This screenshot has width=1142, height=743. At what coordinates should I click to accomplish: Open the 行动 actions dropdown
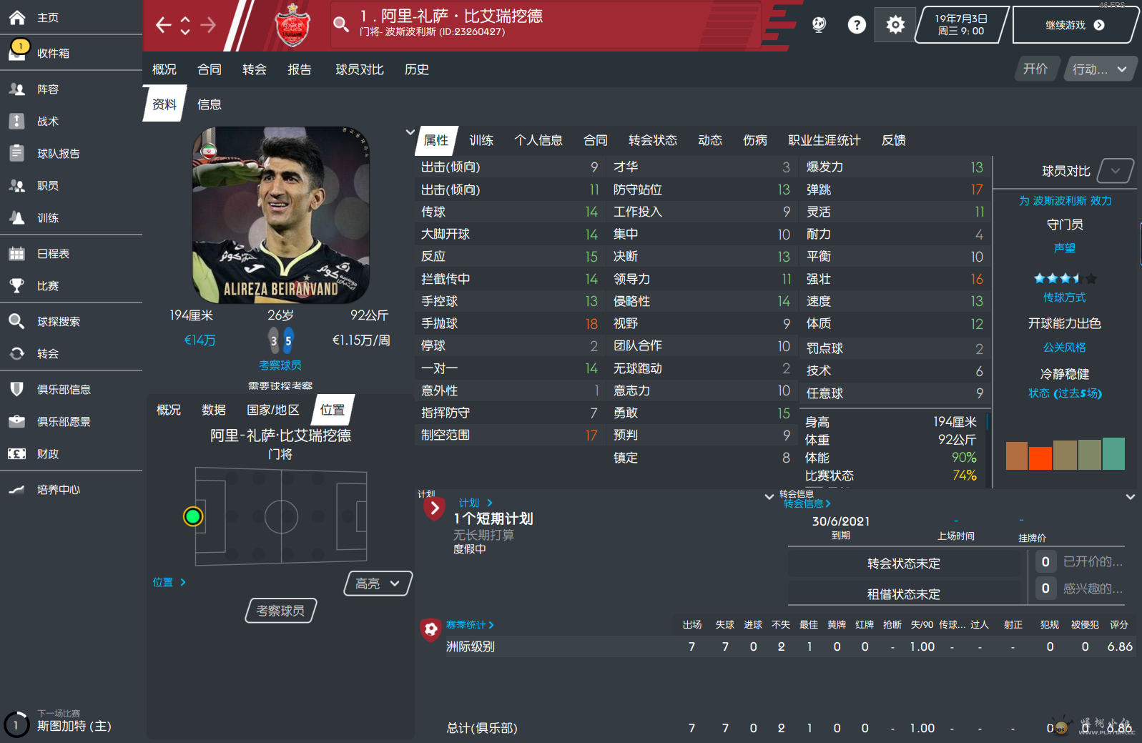coord(1099,69)
